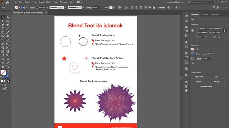Screen dimensions: 229x128
Task: Select the Column Graph tool
Action: 8,59
